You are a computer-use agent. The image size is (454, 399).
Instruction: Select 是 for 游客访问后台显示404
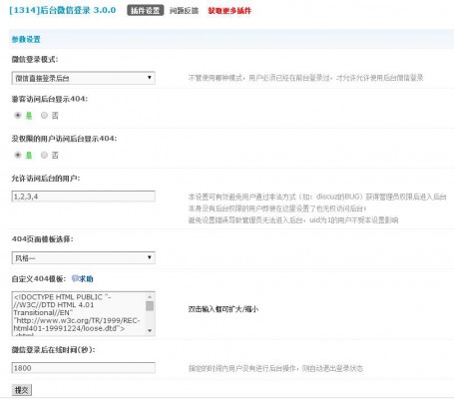[18, 116]
